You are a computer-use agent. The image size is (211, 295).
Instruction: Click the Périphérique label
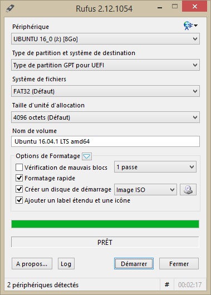coord(31,27)
